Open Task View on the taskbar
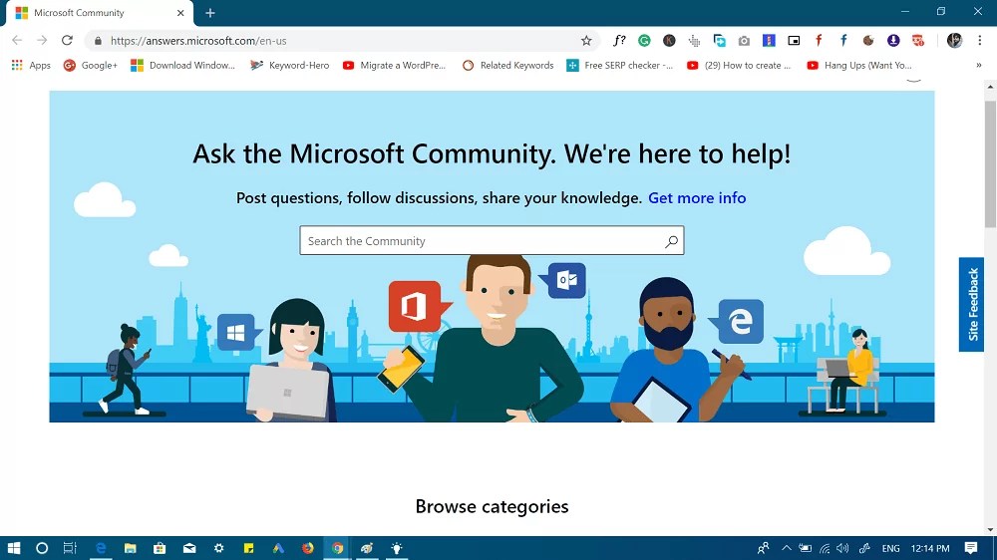Image resolution: width=997 pixels, height=560 pixels. click(70, 548)
